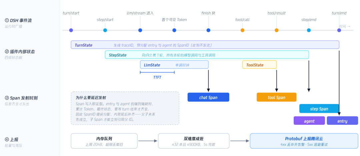360x156 pixels.
Task: Select the "② 插件内部状态" row heading
Action: 20,52
